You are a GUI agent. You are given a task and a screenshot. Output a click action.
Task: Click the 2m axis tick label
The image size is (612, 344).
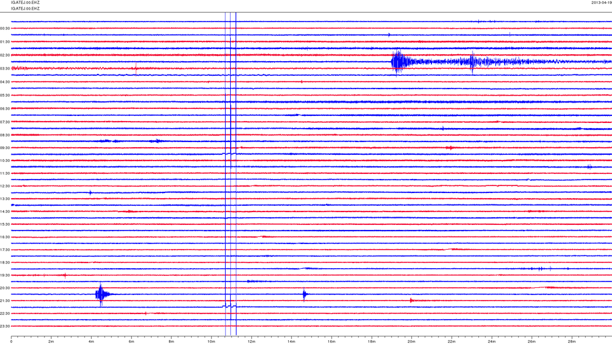[51, 341]
